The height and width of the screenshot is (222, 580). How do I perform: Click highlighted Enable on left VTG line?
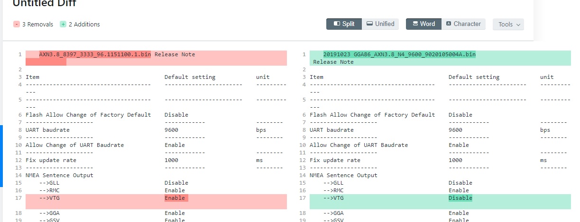point(176,198)
